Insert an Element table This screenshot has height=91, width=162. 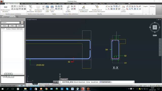click(x=52, y=9)
